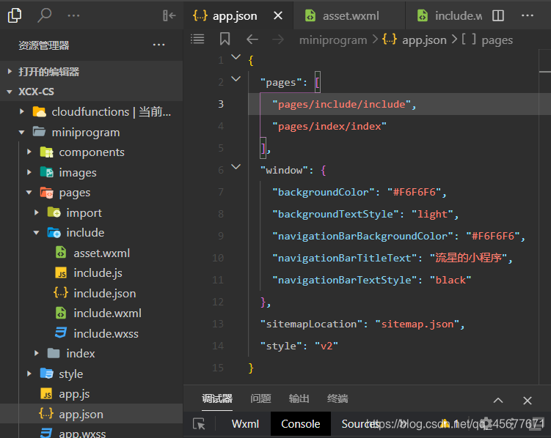Open the Explorer files icon
Screen dimensions: 551x438
point(15,15)
